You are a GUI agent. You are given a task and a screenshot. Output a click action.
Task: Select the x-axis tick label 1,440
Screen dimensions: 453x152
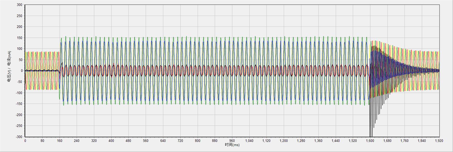click(x=336, y=141)
